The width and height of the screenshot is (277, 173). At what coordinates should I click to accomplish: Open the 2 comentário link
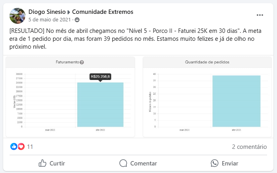pyautogui.click(x=249, y=147)
